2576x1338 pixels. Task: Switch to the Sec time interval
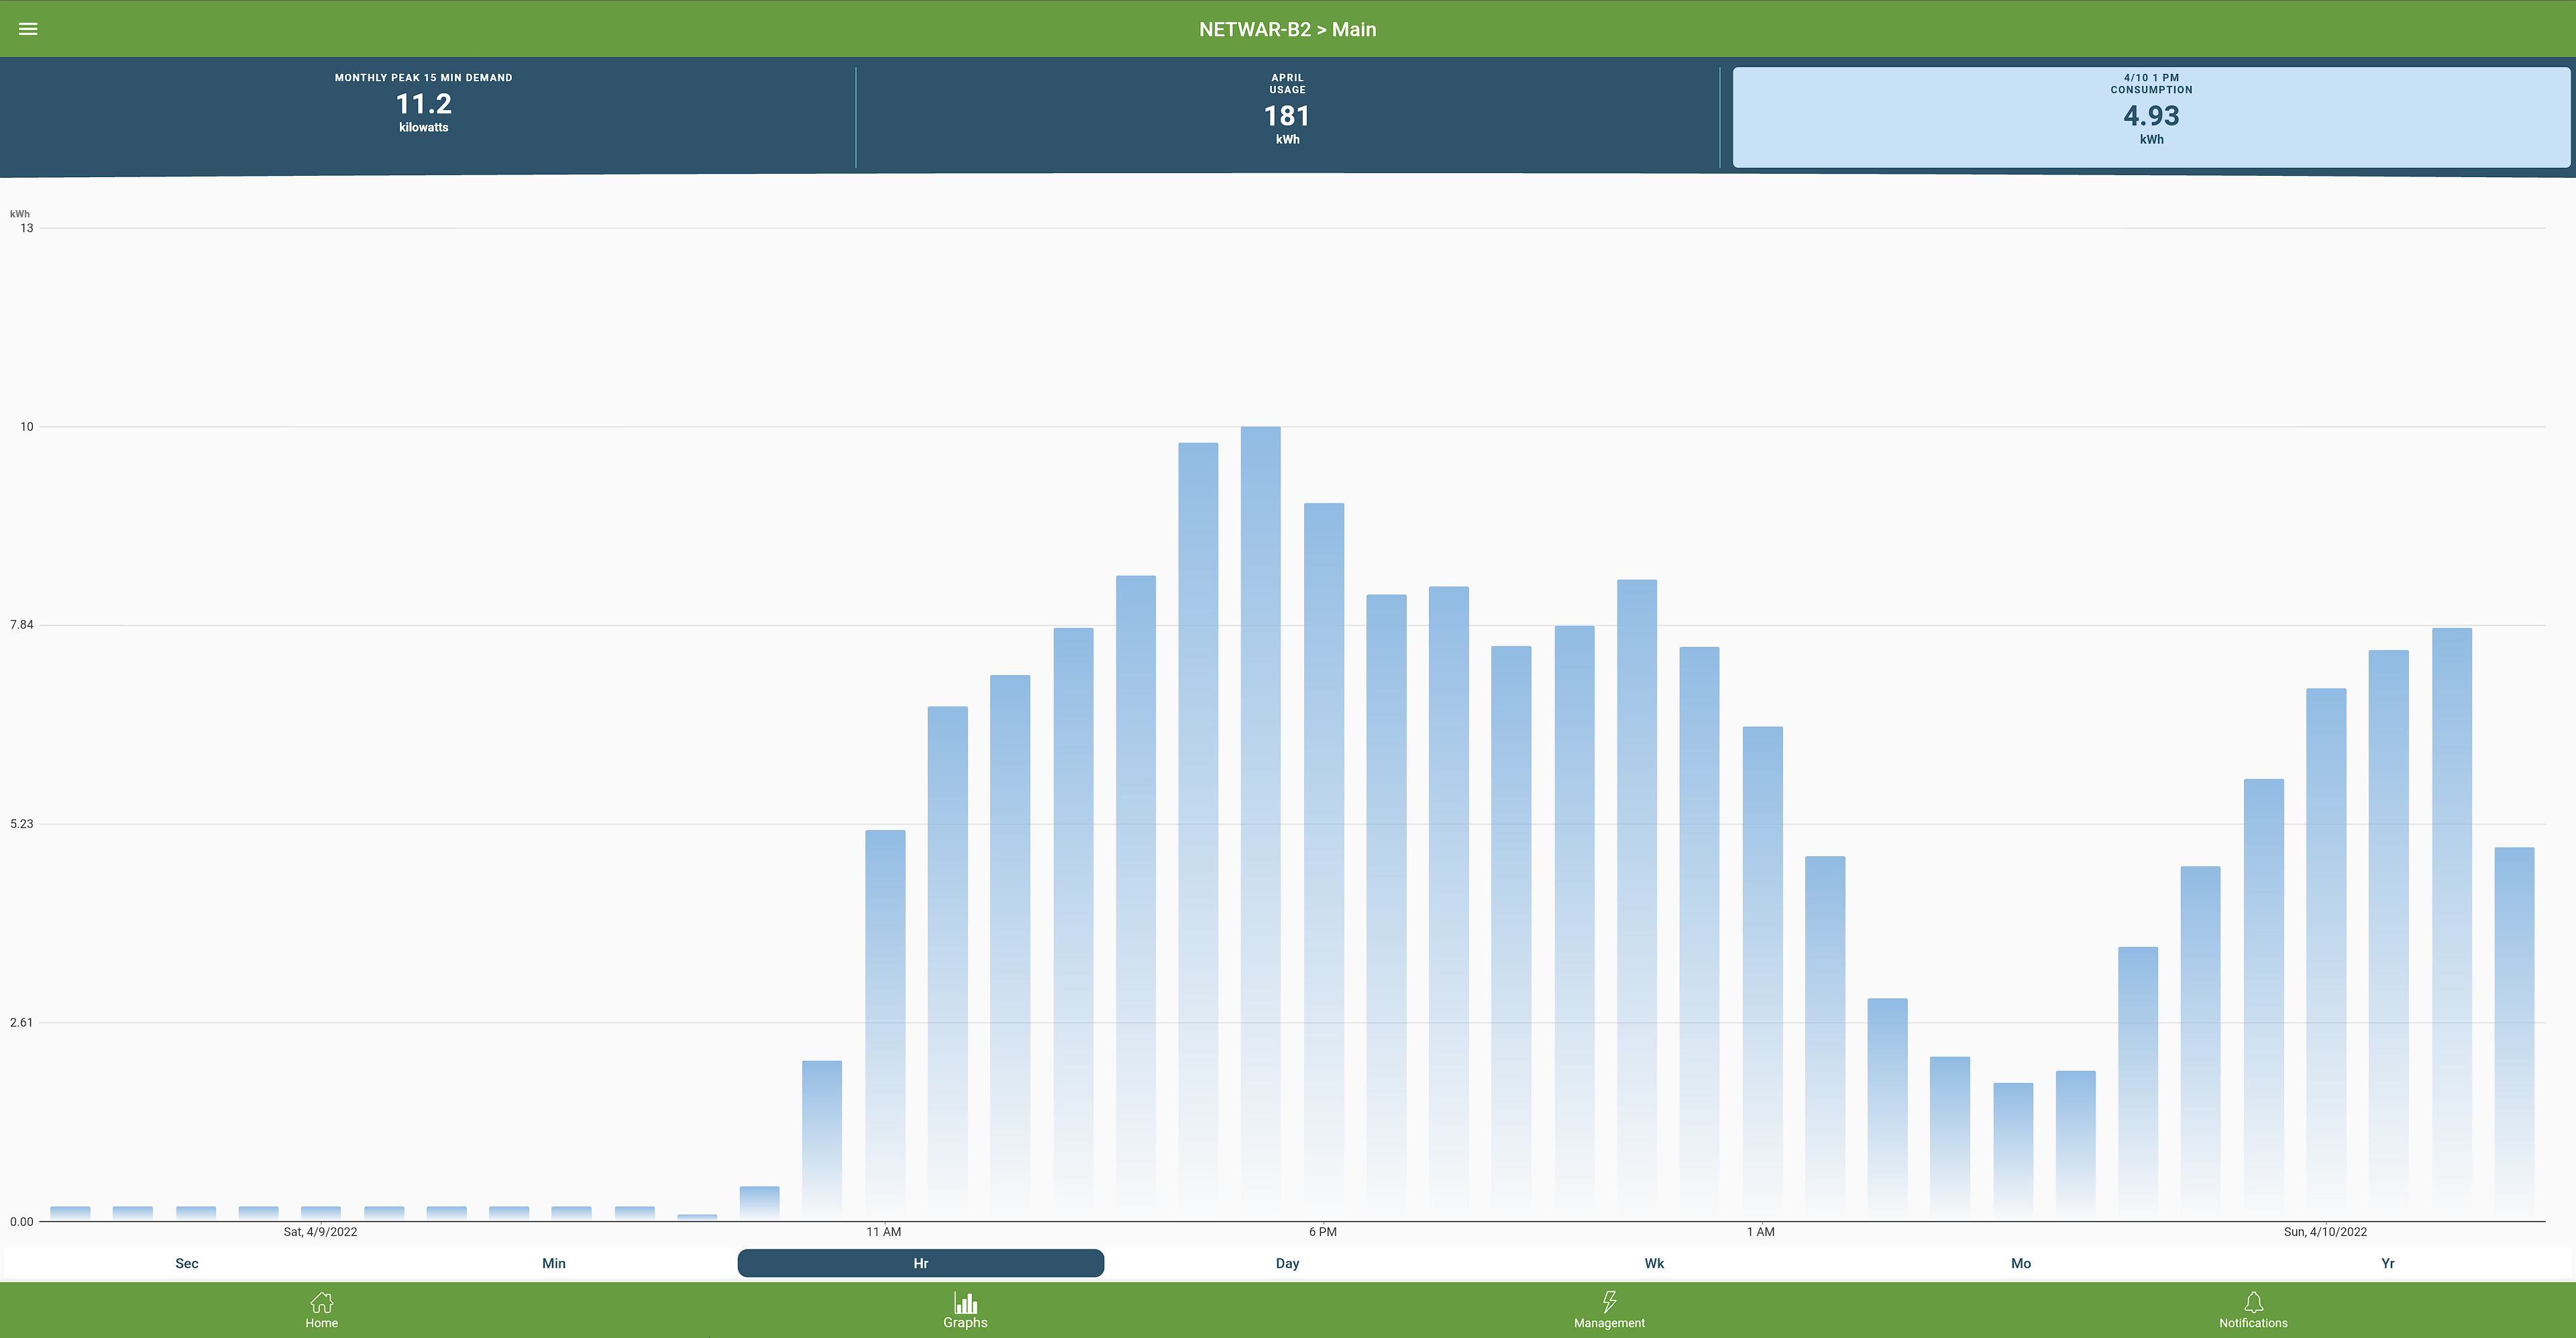tap(187, 1263)
